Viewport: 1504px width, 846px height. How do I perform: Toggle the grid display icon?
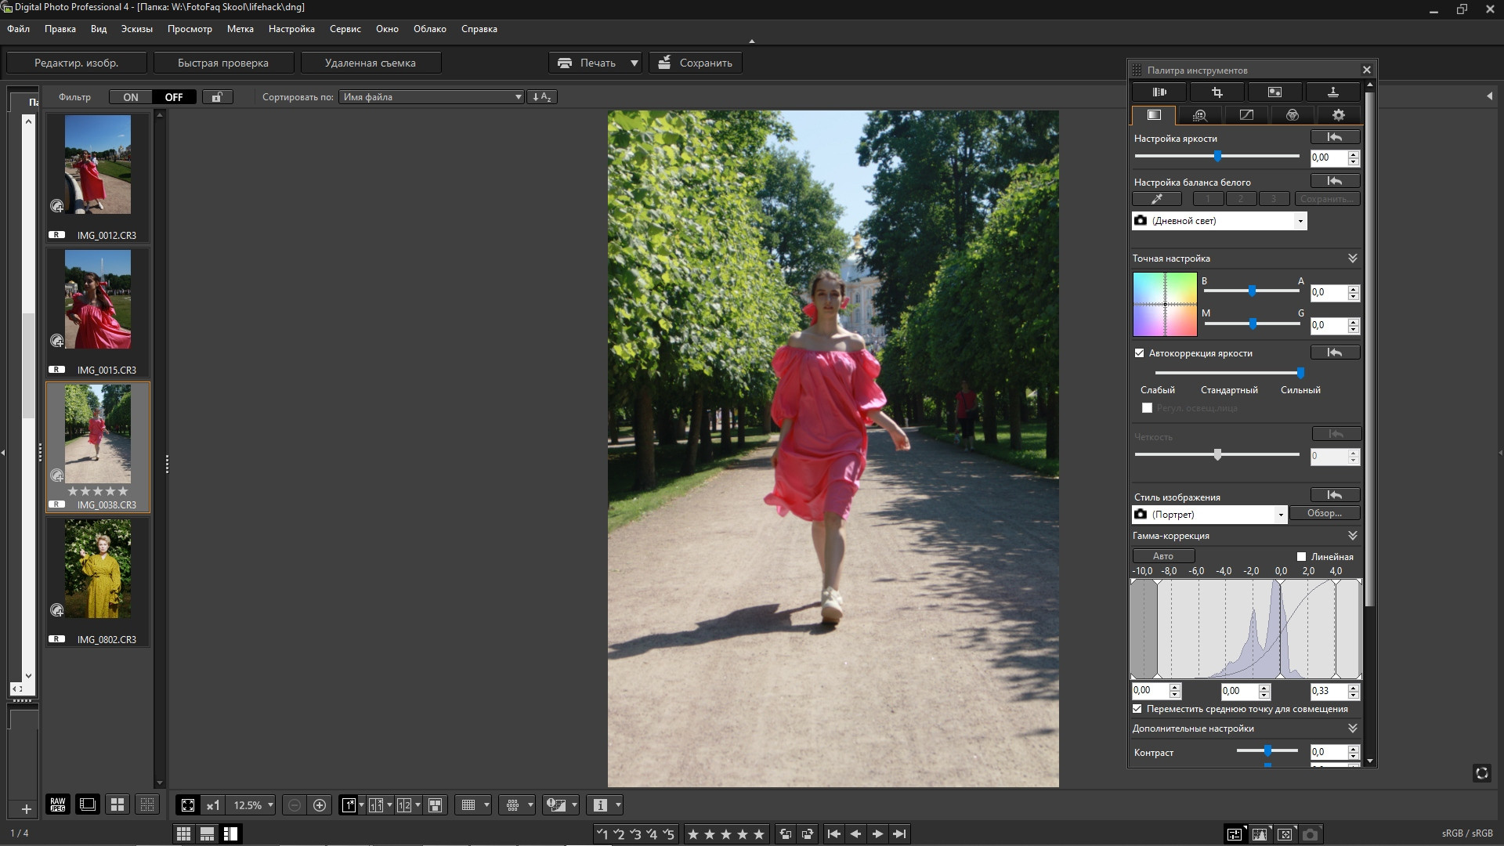point(469,805)
